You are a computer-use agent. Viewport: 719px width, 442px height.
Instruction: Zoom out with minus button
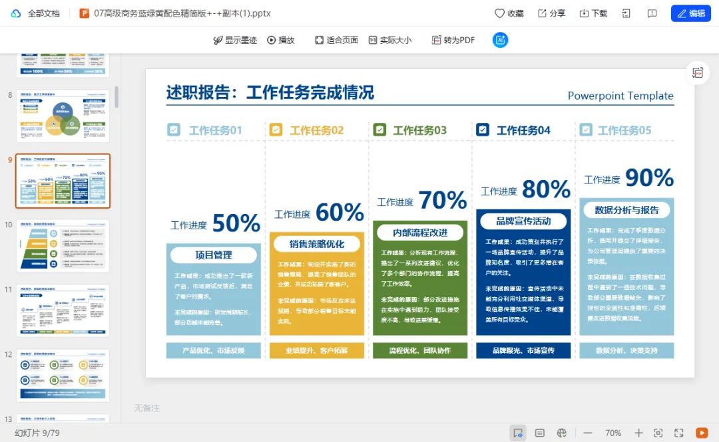[588, 433]
